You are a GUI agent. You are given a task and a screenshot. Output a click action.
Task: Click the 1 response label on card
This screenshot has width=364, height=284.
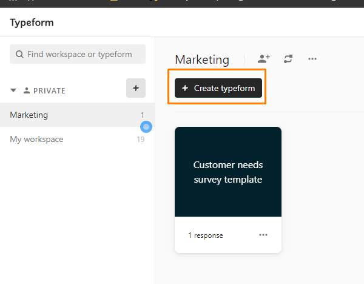pyautogui.click(x=205, y=235)
